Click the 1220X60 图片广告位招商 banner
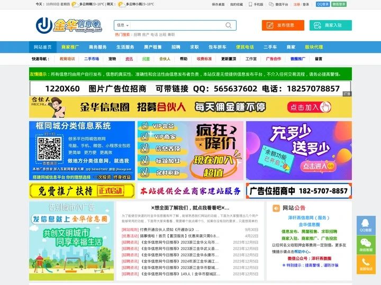Image resolution: width=381 pixels, height=285 pixels. 190,89
